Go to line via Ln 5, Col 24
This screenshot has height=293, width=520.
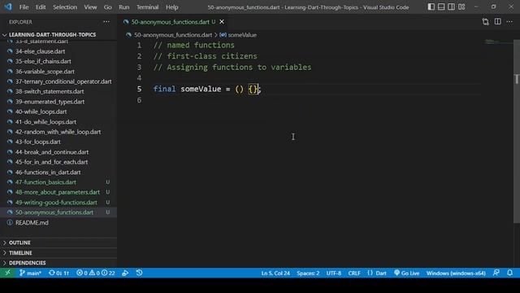tap(275, 273)
